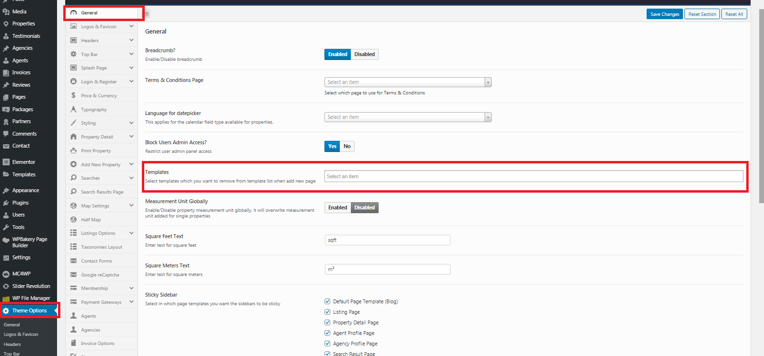Uncheck Listing Page sticky sidebar
This screenshot has width=764, height=356.
327,312
